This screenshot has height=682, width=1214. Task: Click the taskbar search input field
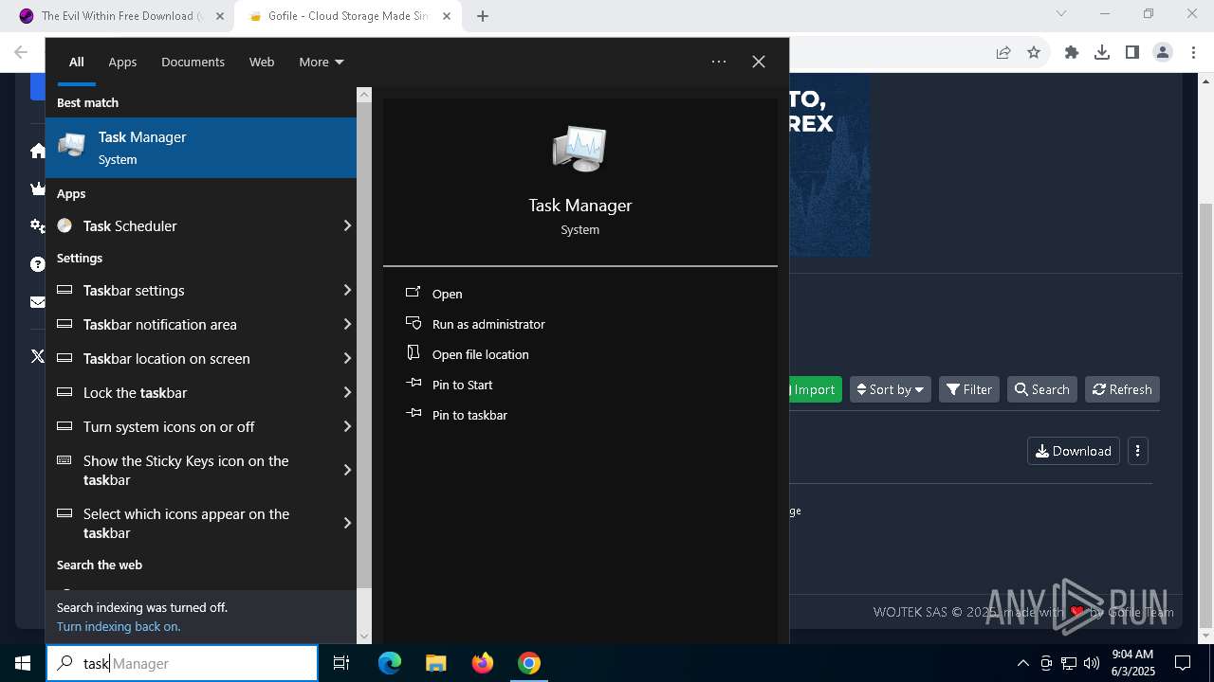(x=182, y=663)
